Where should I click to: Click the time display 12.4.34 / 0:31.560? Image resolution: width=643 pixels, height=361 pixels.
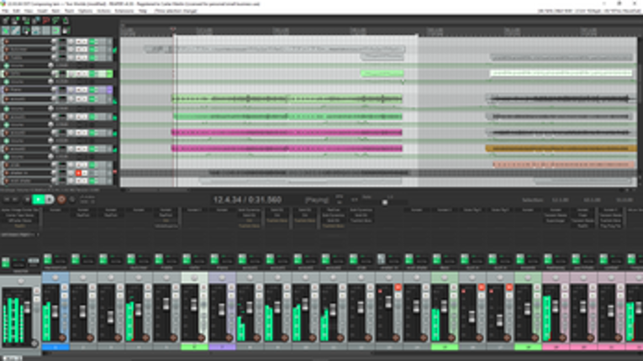click(247, 200)
